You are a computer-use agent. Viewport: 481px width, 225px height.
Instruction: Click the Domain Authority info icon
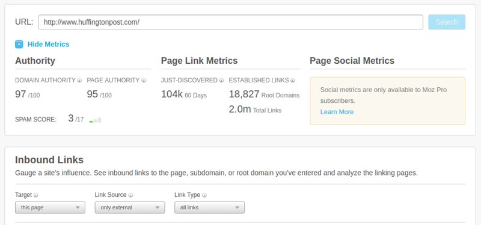(x=79, y=81)
